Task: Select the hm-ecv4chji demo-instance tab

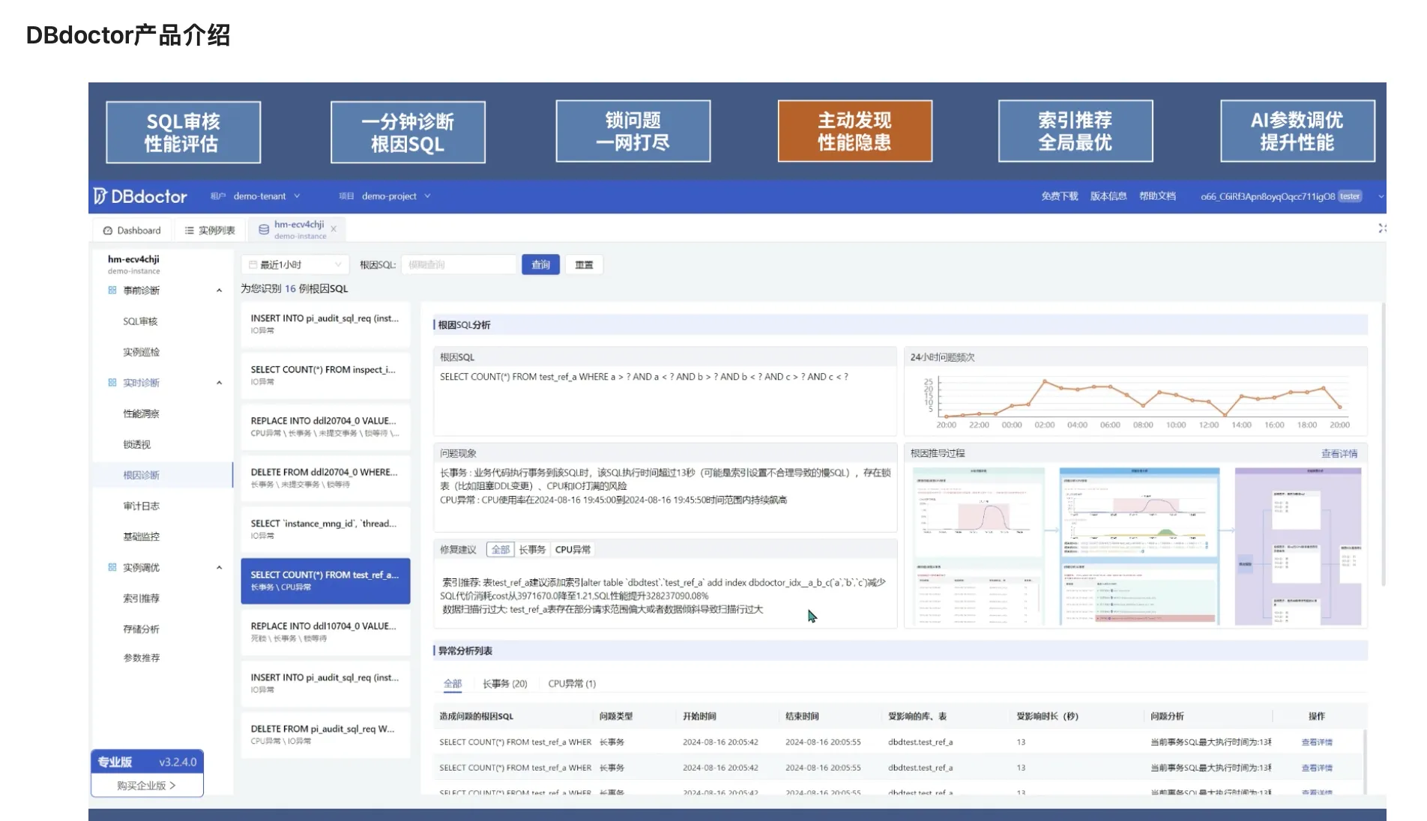Action: [x=297, y=229]
